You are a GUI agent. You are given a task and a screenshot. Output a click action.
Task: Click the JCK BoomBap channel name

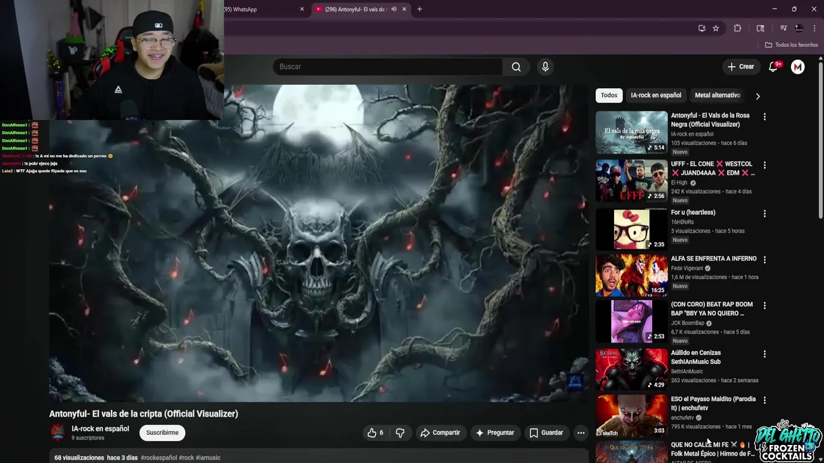click(x=688, y=323)
